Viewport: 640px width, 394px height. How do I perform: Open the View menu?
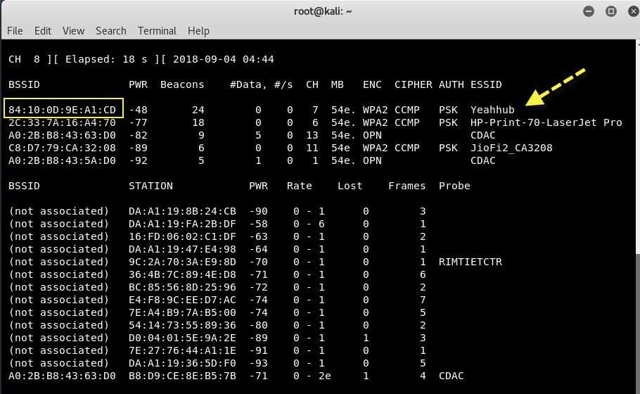73,31
